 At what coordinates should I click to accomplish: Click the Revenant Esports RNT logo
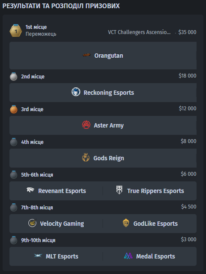pyautogui.click(x=30, y=190)
